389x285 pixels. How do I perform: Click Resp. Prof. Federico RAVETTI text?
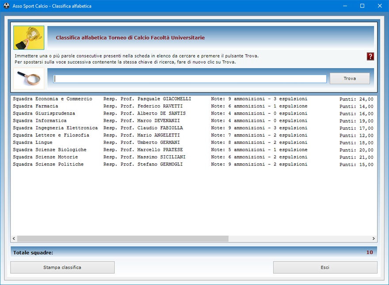[x=143, y=106]
